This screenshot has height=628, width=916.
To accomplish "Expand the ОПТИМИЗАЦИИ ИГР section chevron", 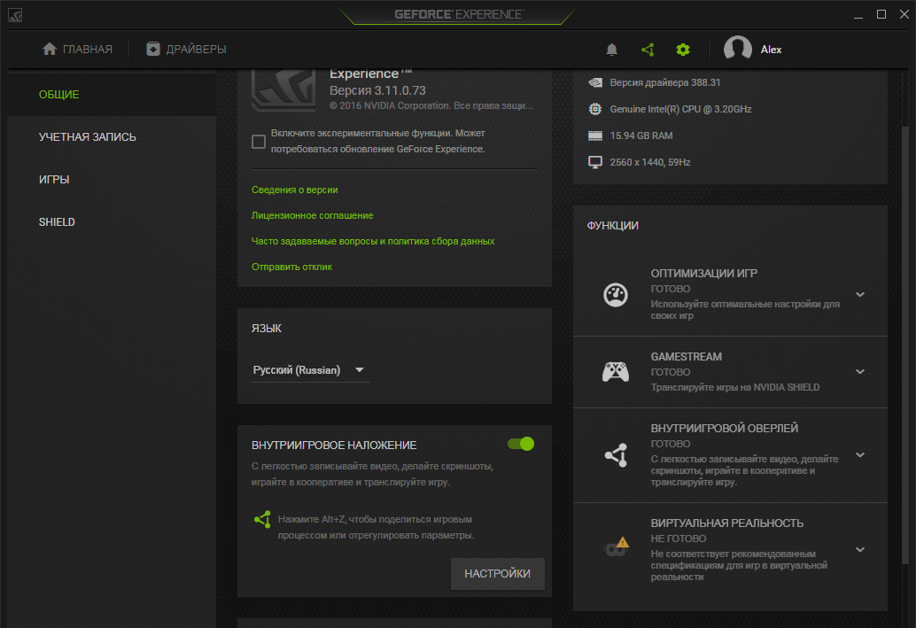I will click(x=860, y=294).
